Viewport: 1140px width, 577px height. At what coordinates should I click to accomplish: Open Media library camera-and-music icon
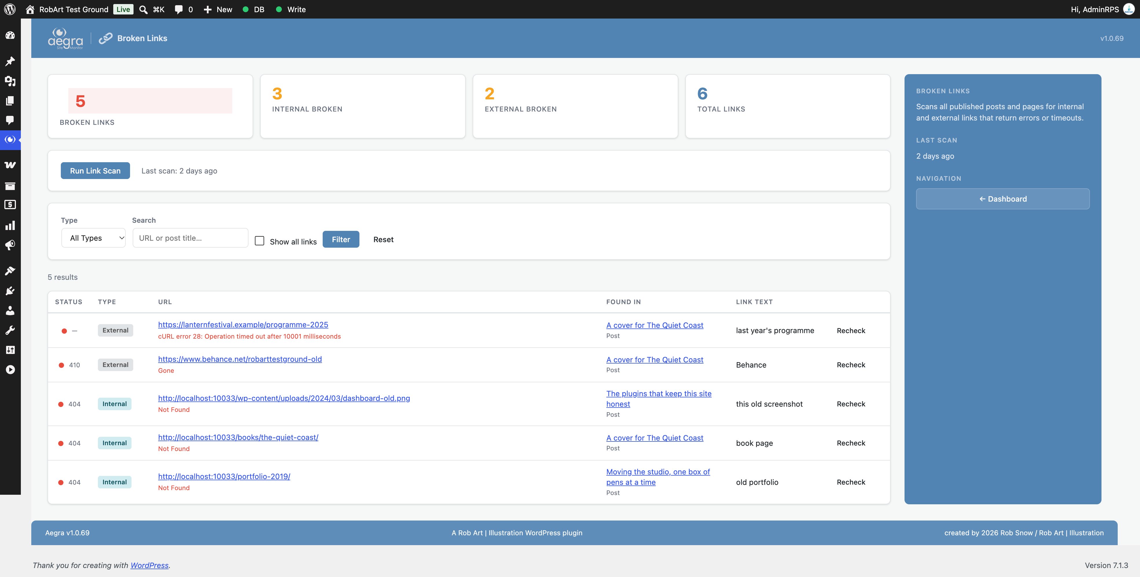point(10,81)
